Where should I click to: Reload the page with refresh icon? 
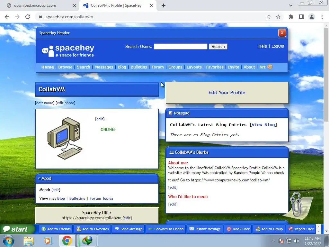tap(28, 17)
